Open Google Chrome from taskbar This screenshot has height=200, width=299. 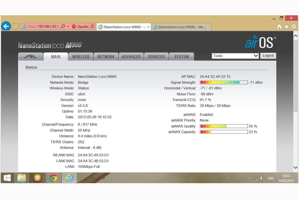point(54,178)
